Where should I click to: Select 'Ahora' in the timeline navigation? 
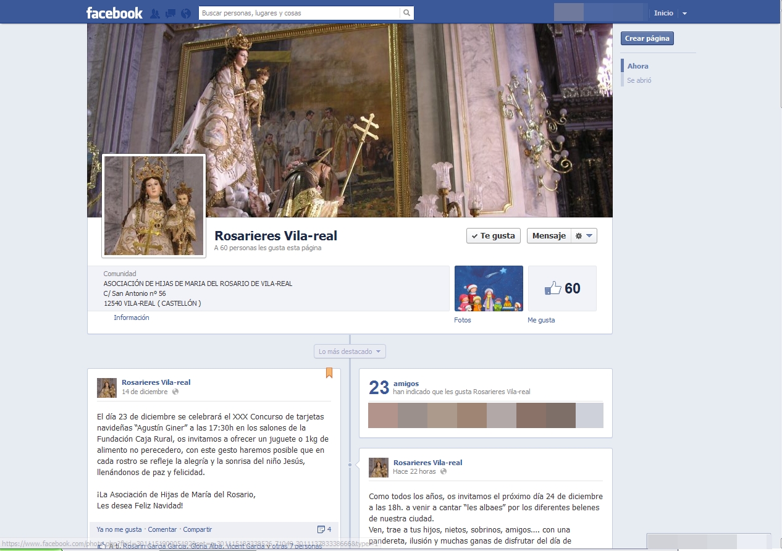pyautogui.click(x=637, y=66)
